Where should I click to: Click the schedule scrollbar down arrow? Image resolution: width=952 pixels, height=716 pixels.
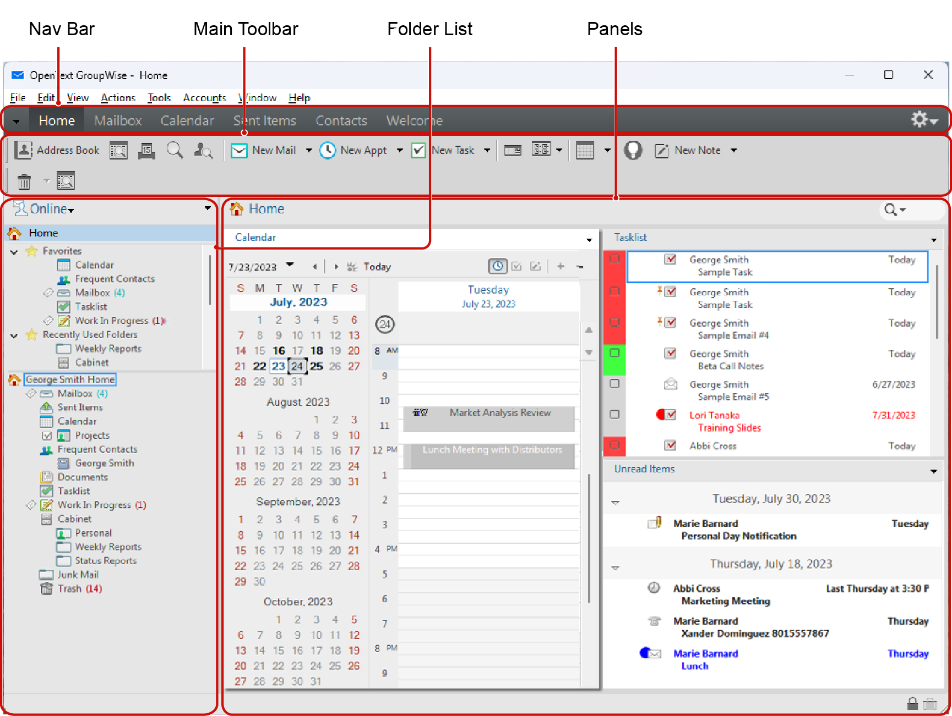589,352
